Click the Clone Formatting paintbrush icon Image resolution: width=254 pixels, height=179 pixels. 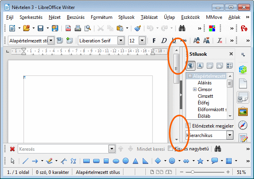(x=137, y=28)
